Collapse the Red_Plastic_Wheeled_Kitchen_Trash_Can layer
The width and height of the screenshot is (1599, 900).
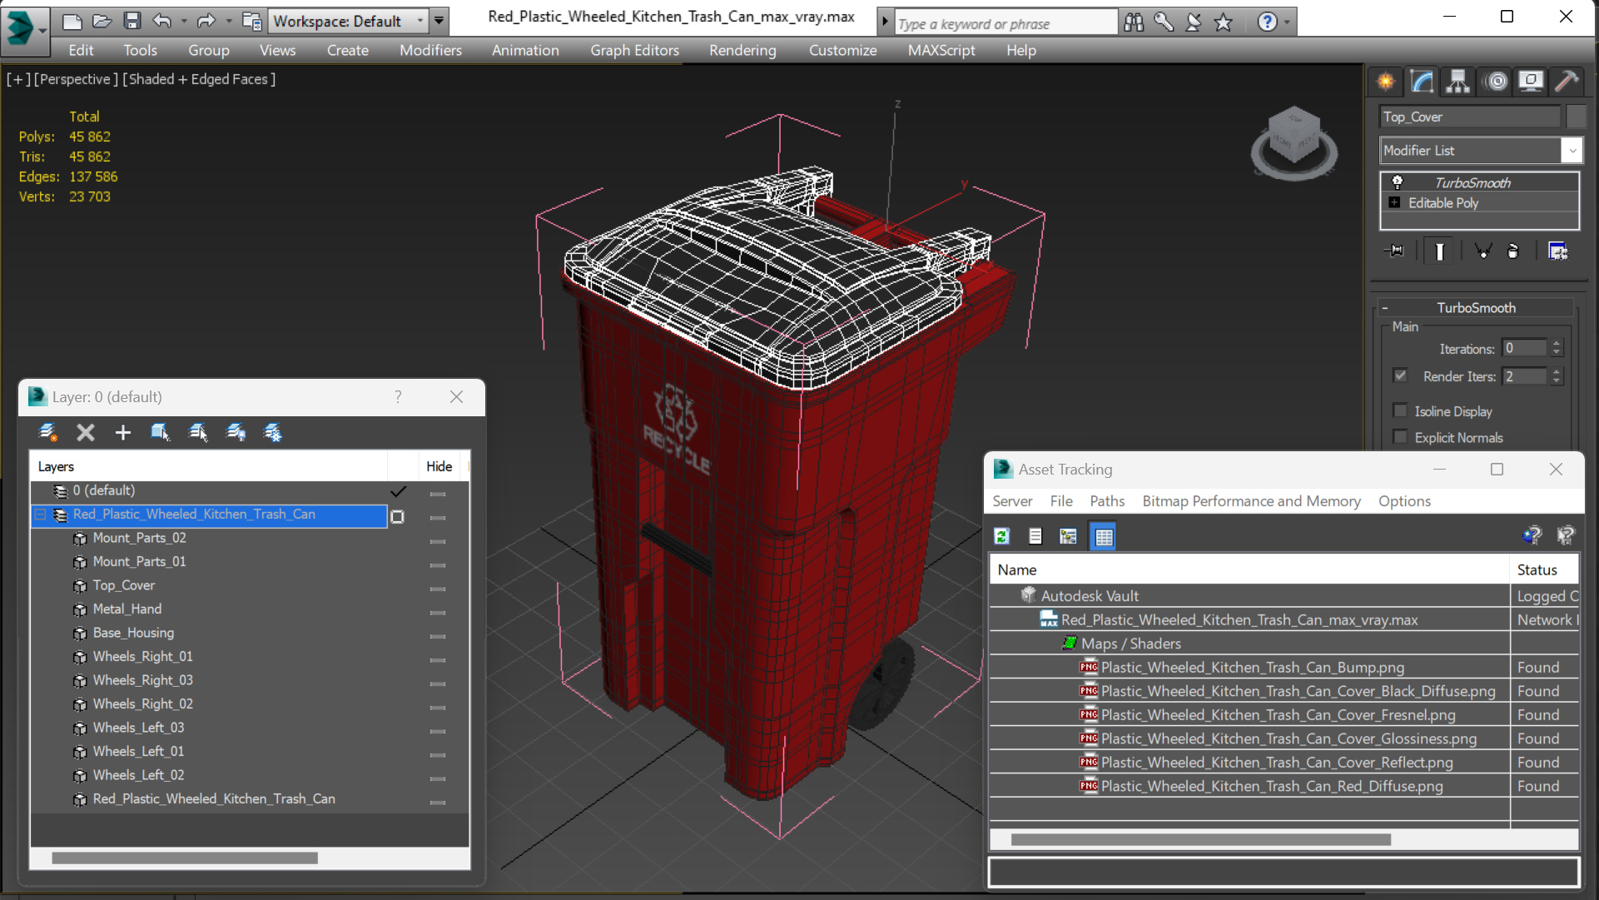40,515
